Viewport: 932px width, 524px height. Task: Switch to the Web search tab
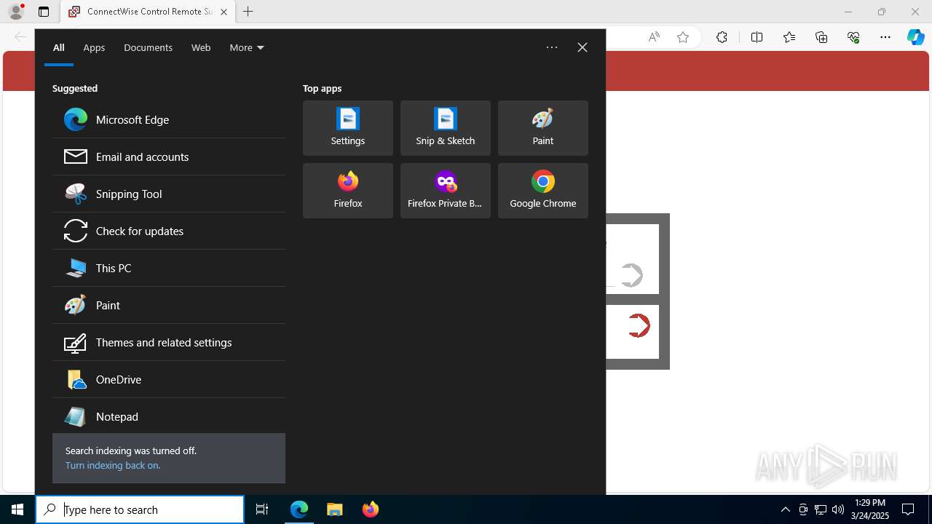point(201,47)
